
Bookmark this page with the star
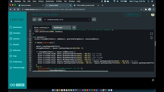(141, 9)
